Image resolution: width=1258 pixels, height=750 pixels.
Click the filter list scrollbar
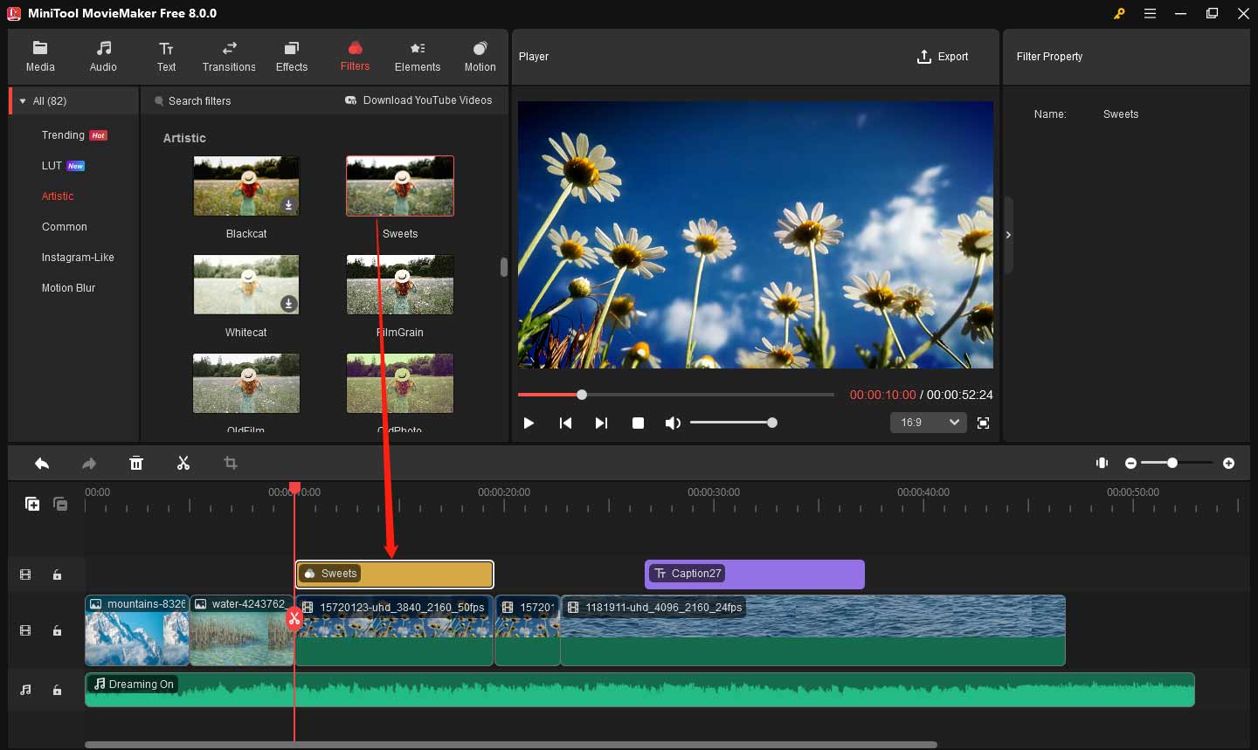point(503,266)
